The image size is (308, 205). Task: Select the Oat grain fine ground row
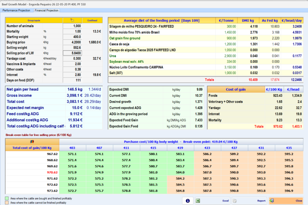tap(206, 38)
